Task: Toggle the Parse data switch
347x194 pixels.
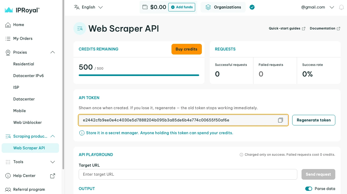Action: coord(309,189)
